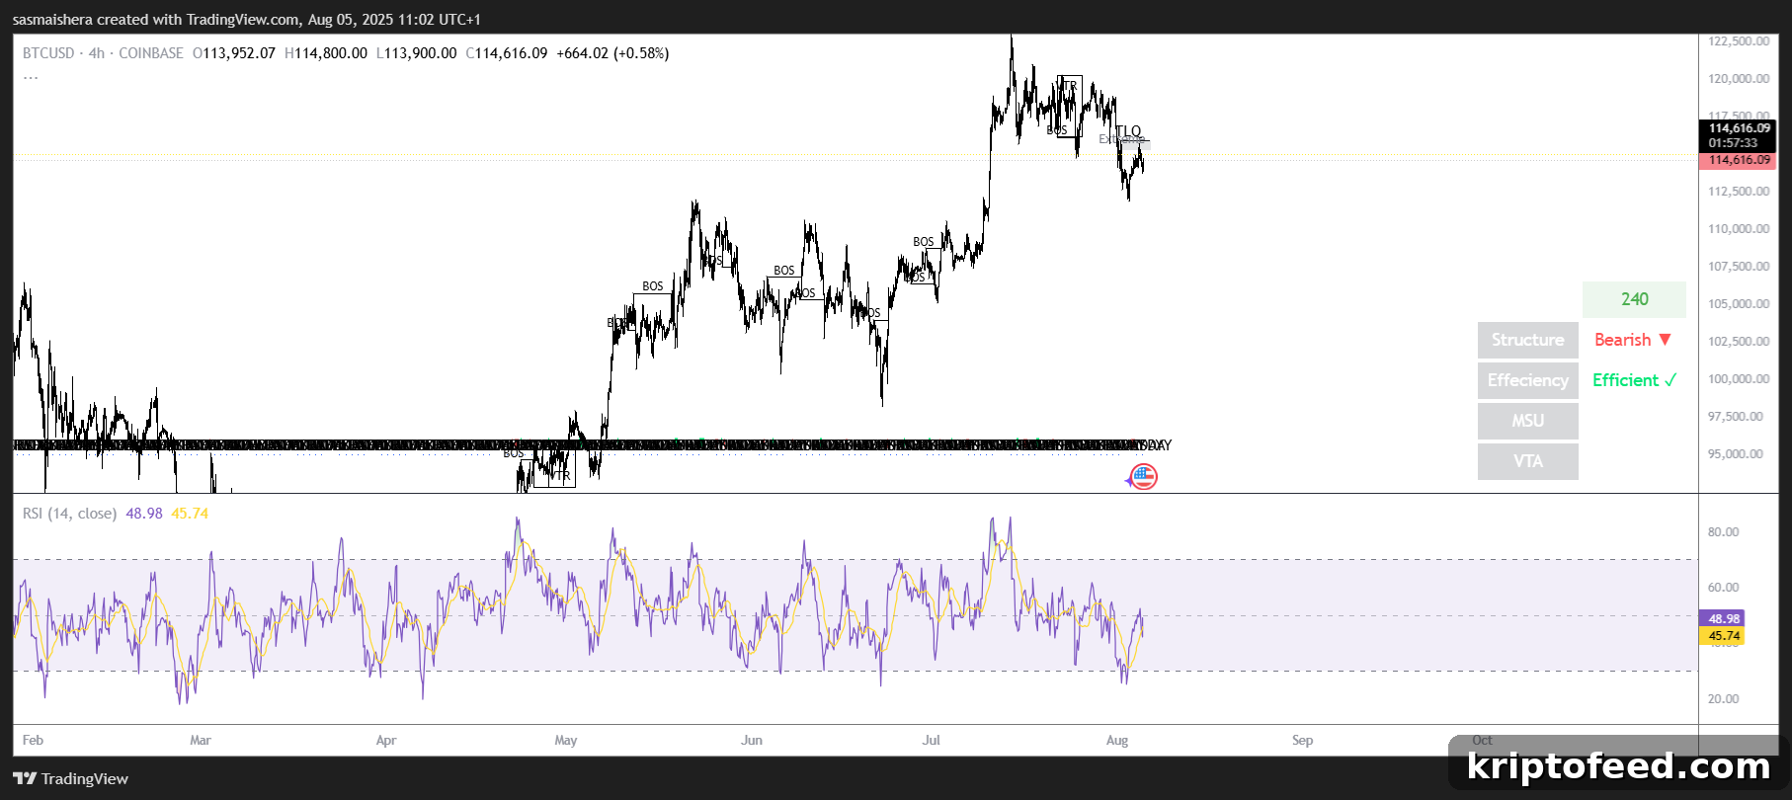The height and width of the screenshot is (800, 1792).
Task: Click the yellow 45.74 RSI axis label
Action: (x=1723, y=636)
